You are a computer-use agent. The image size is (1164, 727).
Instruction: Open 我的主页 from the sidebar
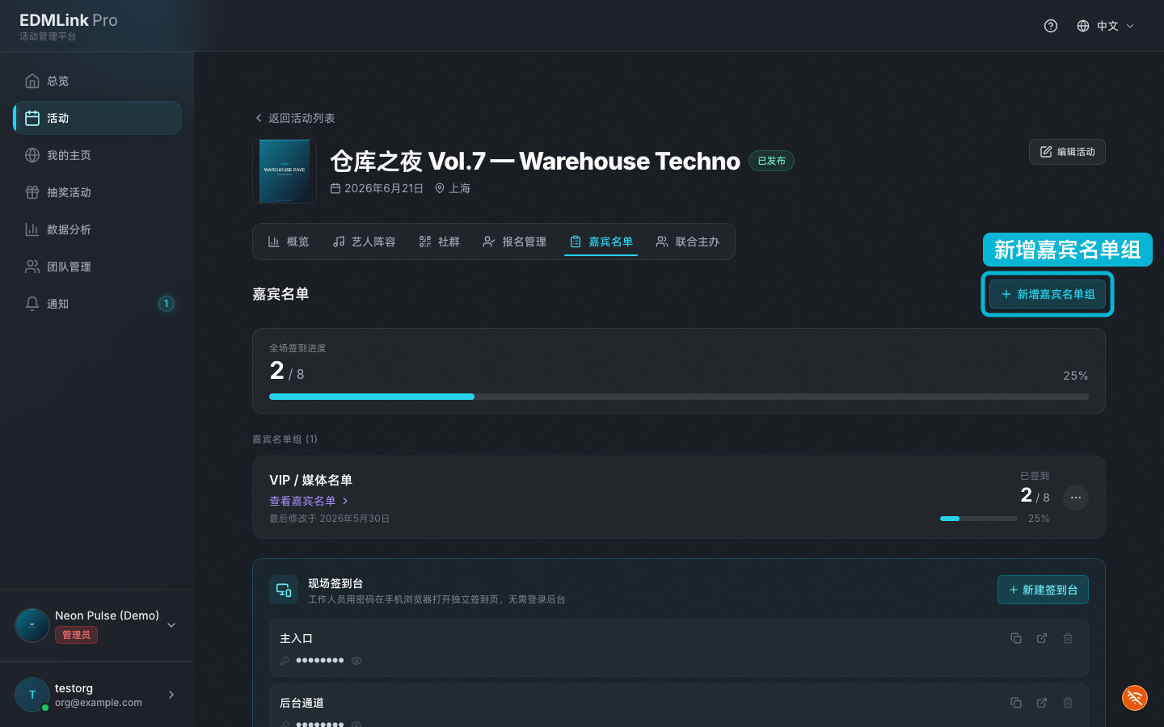[x=97, y=155]
